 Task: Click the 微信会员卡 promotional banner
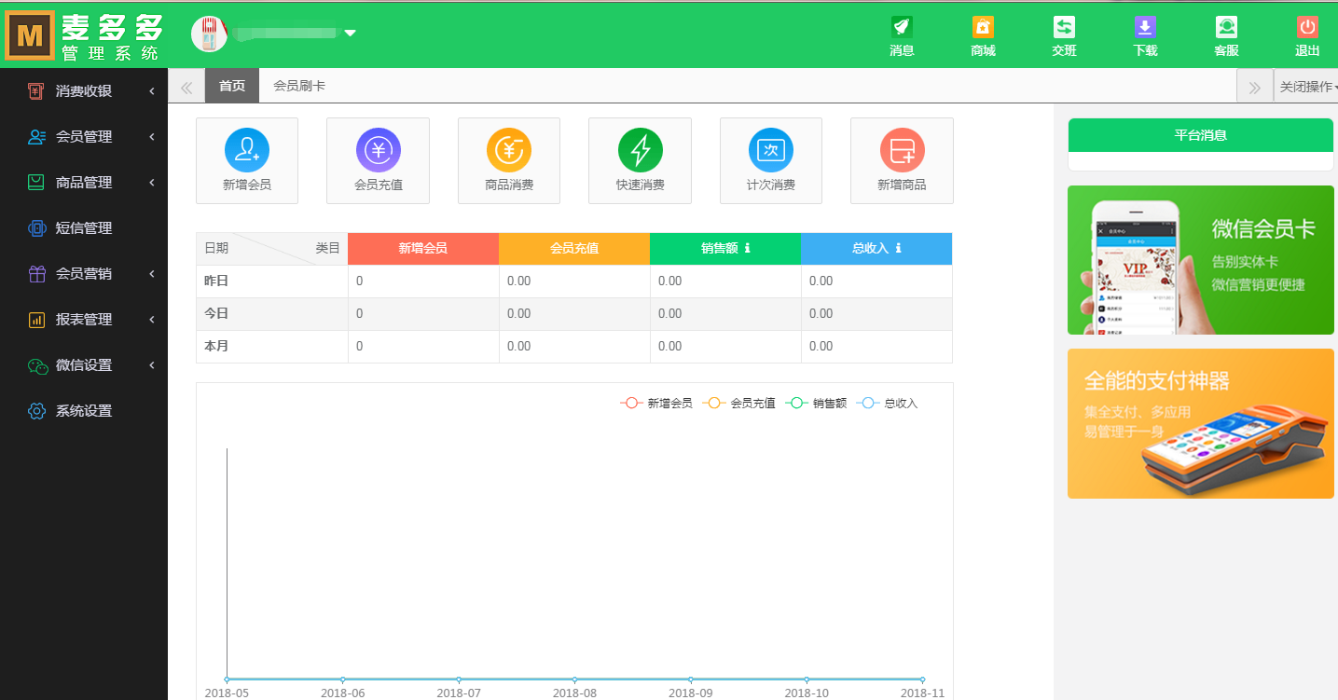tap(1200, 260)
